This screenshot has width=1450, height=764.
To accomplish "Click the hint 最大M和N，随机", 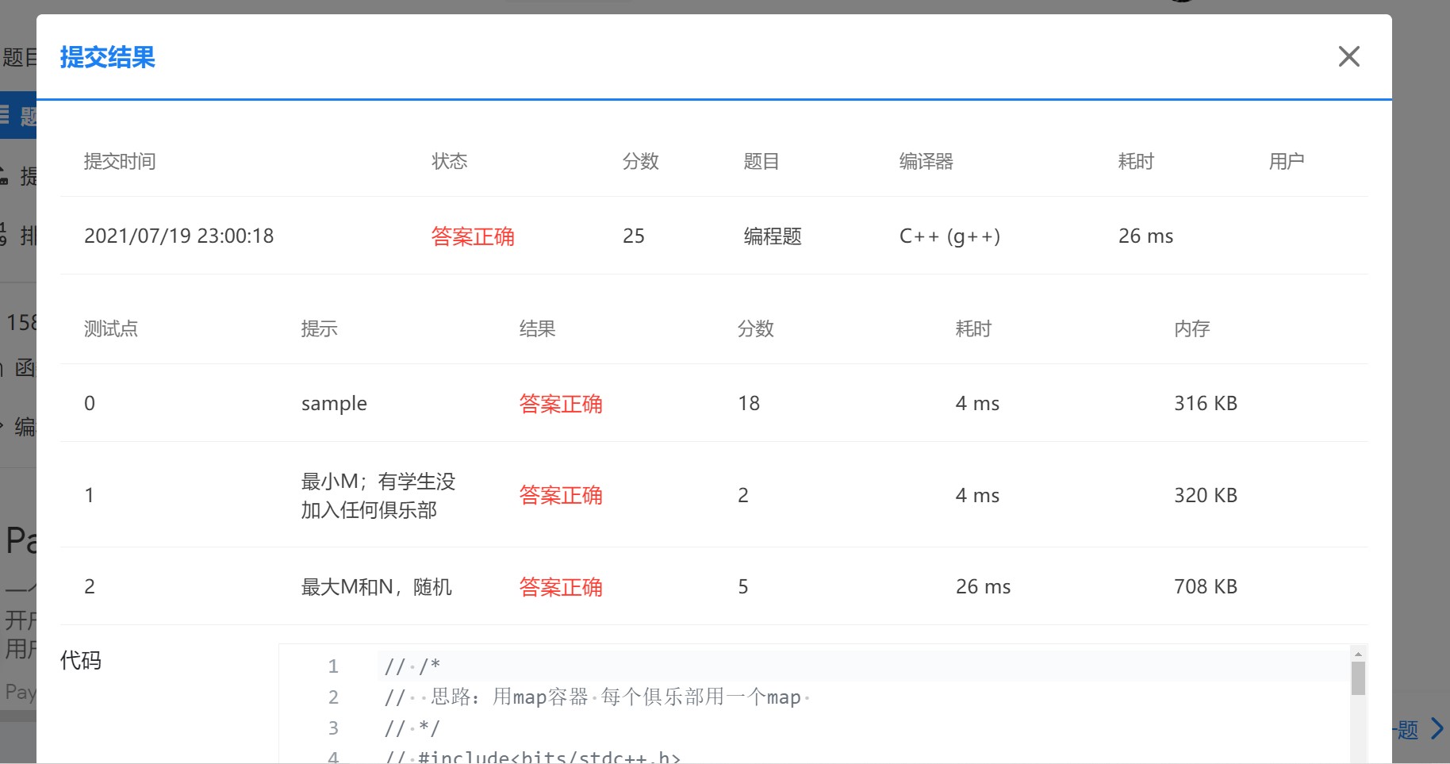I will pyautogui.click(x=377, y=586).
